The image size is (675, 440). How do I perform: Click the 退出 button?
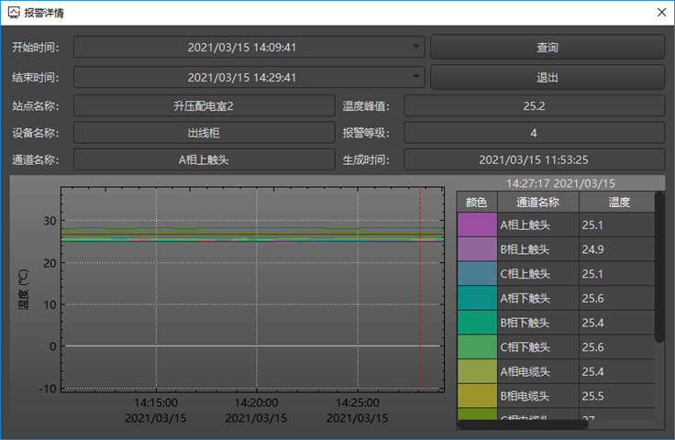click(x=547, y=77)
